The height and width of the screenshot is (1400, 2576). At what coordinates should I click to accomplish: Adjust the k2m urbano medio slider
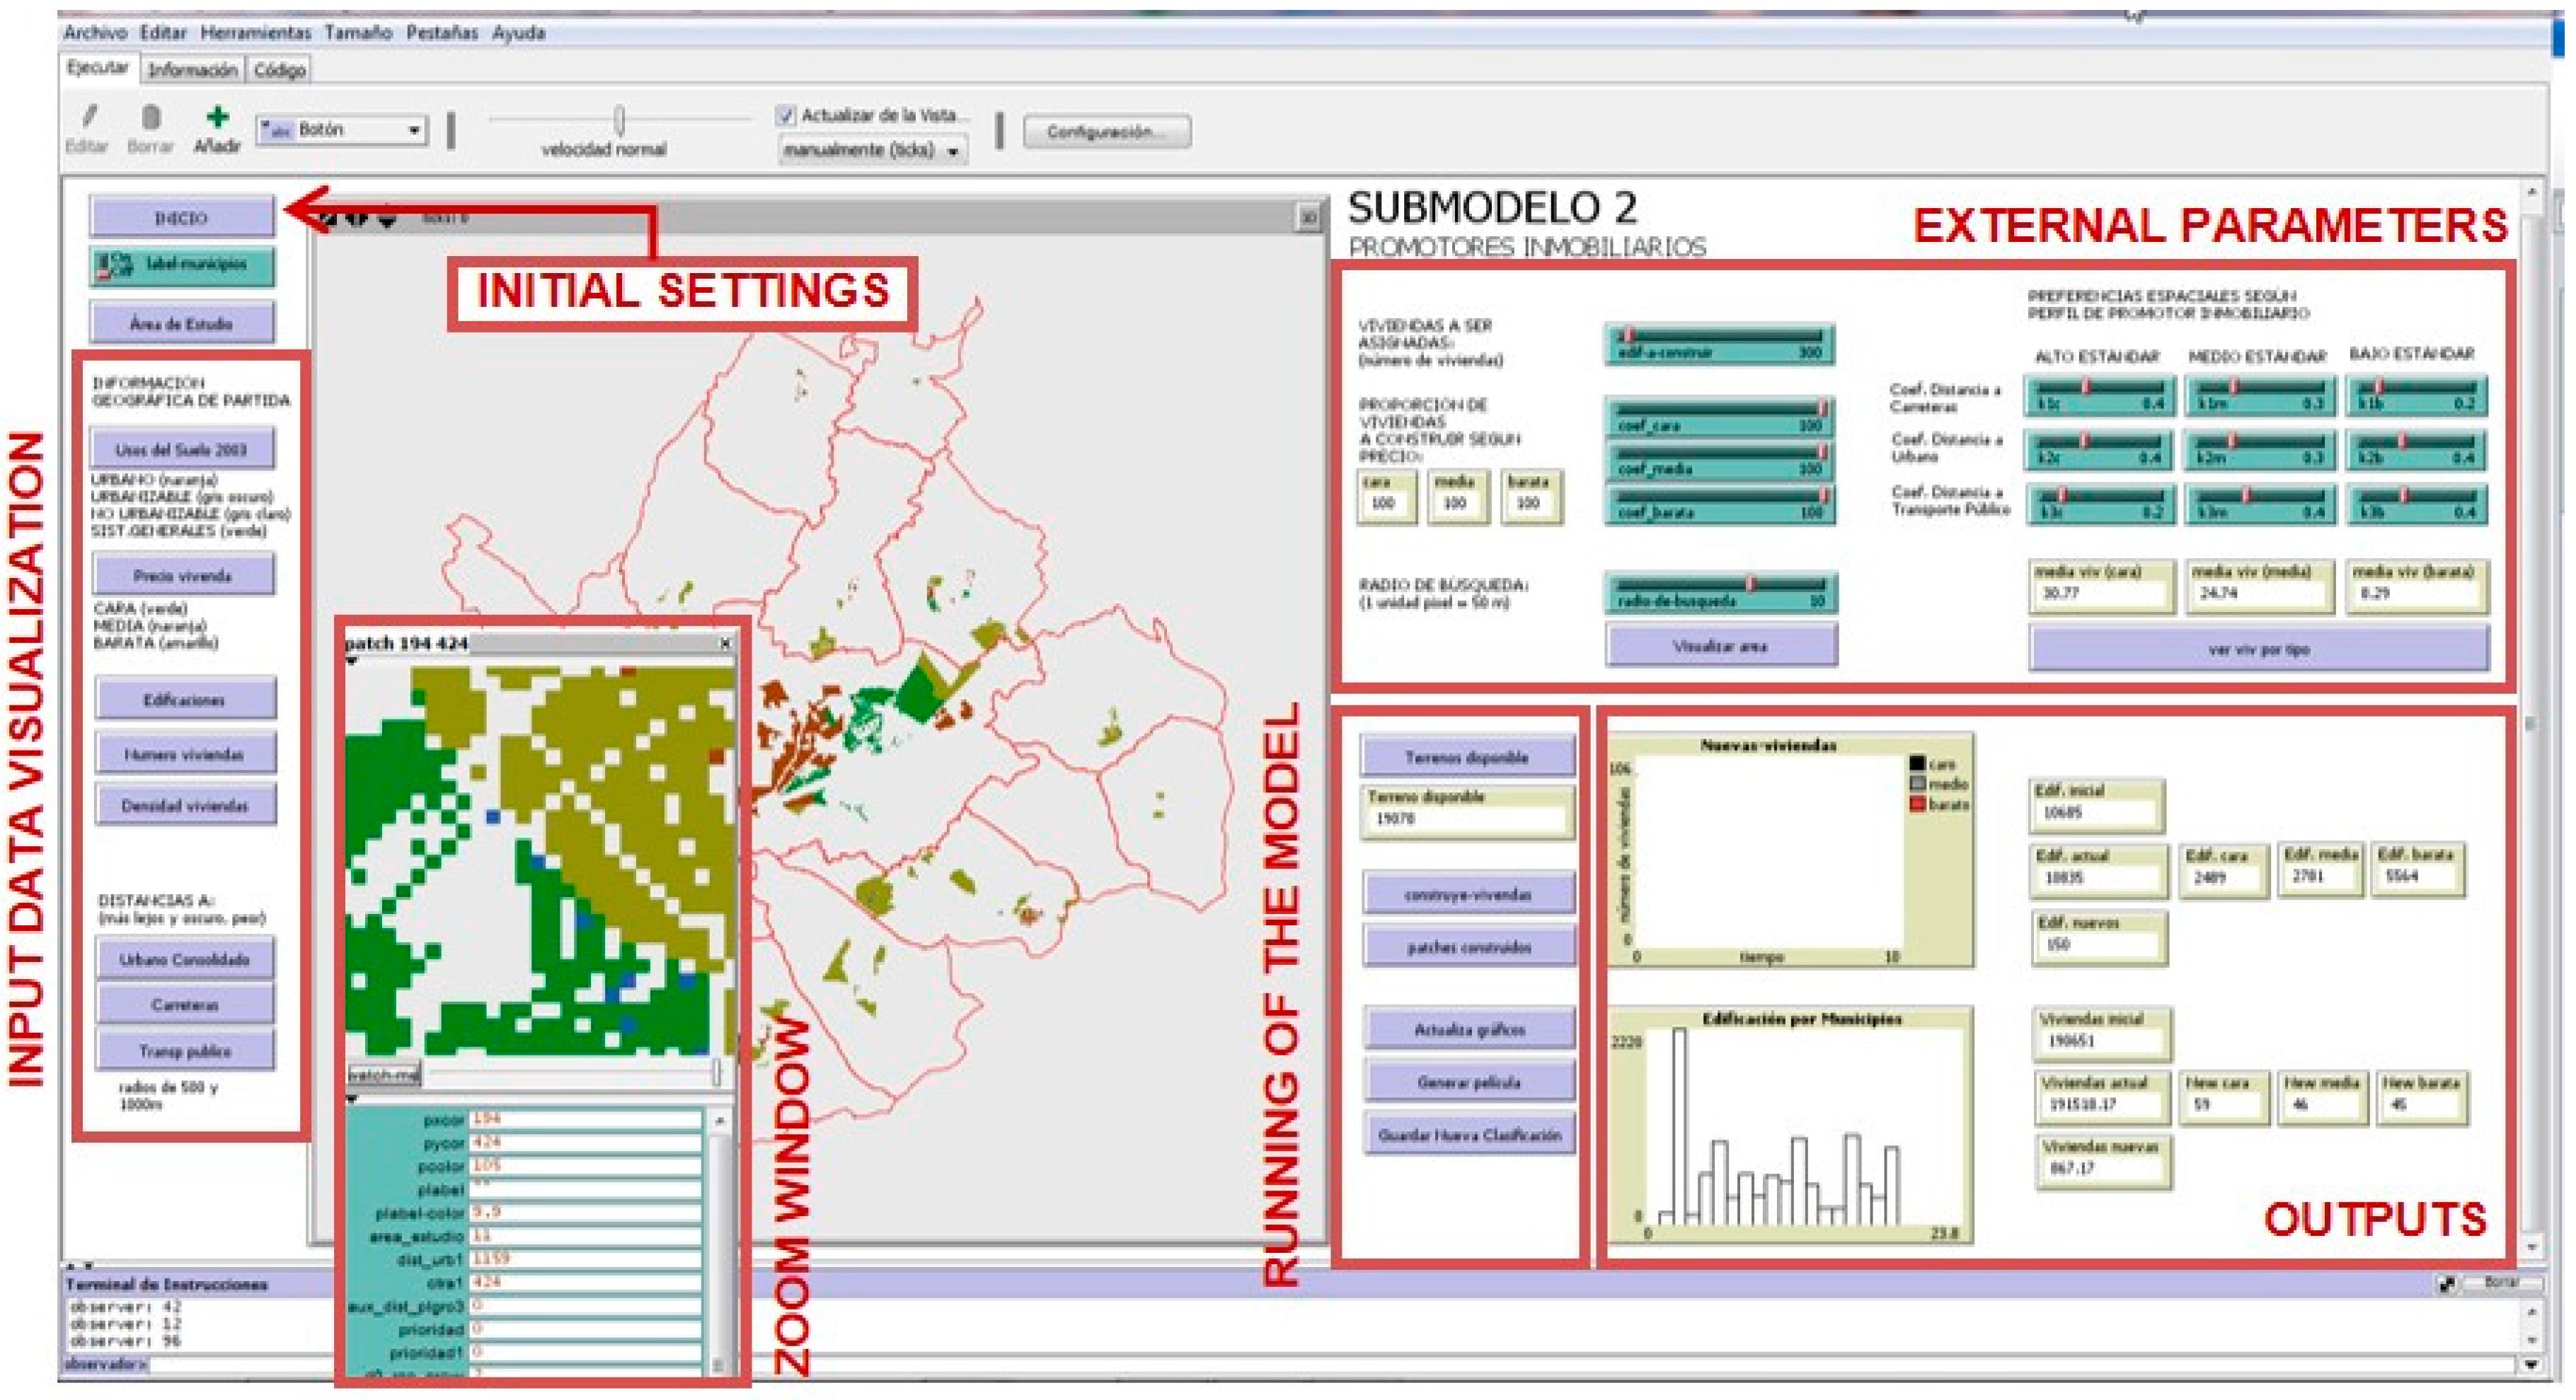[2259, 449]
